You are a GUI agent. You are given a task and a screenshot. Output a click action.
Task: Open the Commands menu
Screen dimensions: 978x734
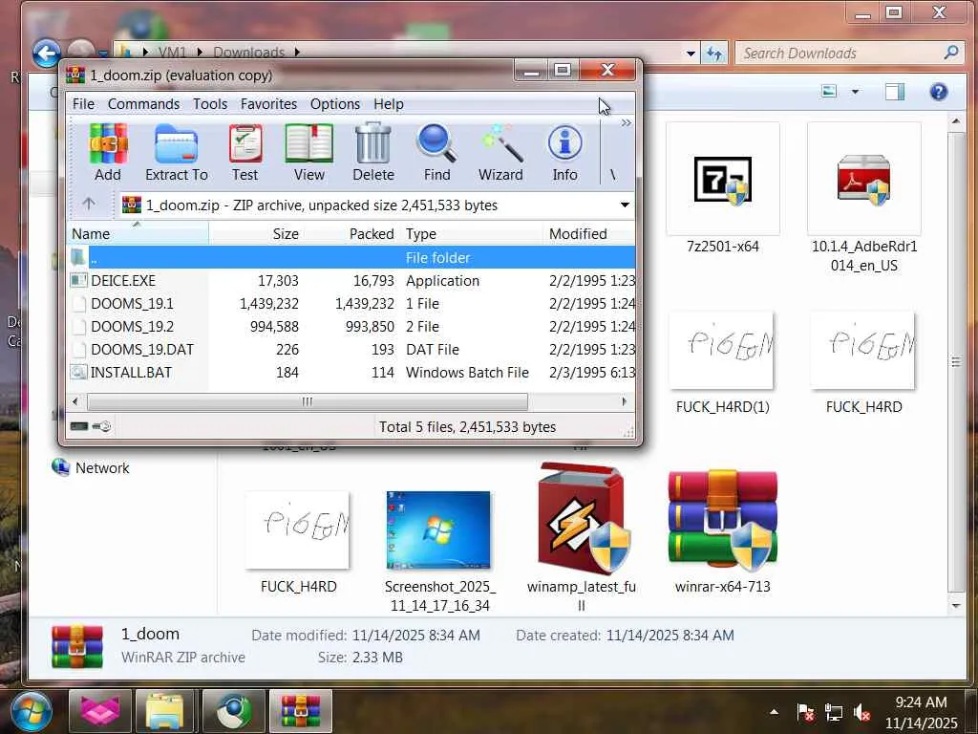coord(143,103)
